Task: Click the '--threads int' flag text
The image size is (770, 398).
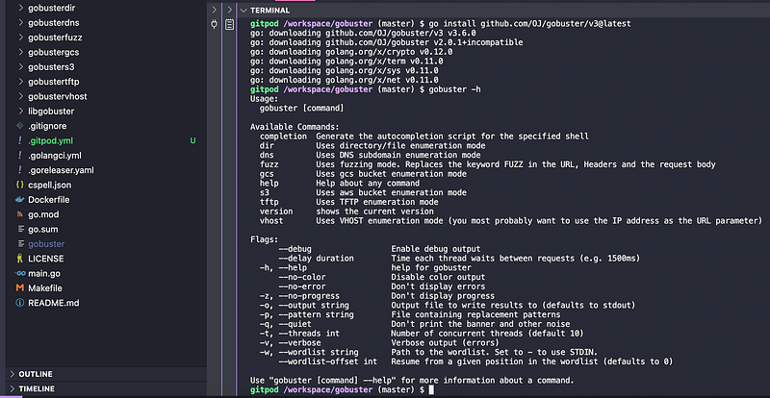Action: [x=309, y=334]
